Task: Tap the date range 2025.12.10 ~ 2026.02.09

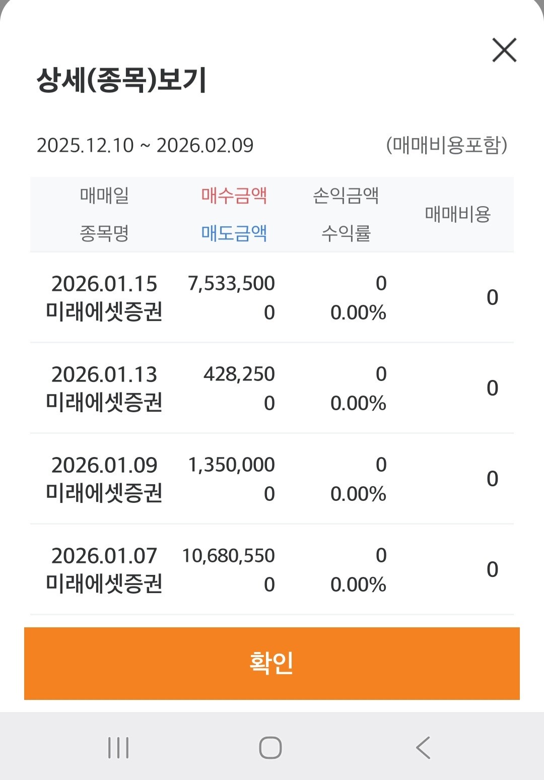Action: click(x=145, y=146)
